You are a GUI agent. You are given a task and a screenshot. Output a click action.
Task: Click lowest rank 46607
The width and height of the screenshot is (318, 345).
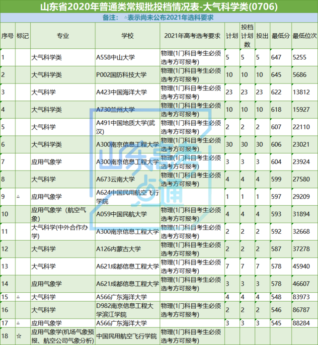coord(301,284)
